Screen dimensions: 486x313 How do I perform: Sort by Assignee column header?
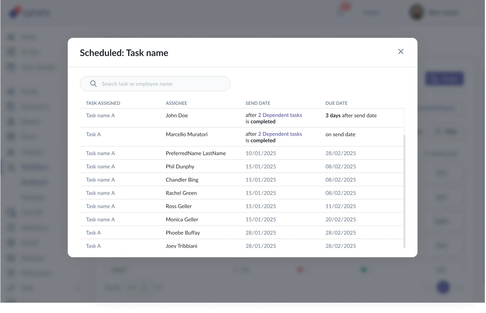point(176,103)
